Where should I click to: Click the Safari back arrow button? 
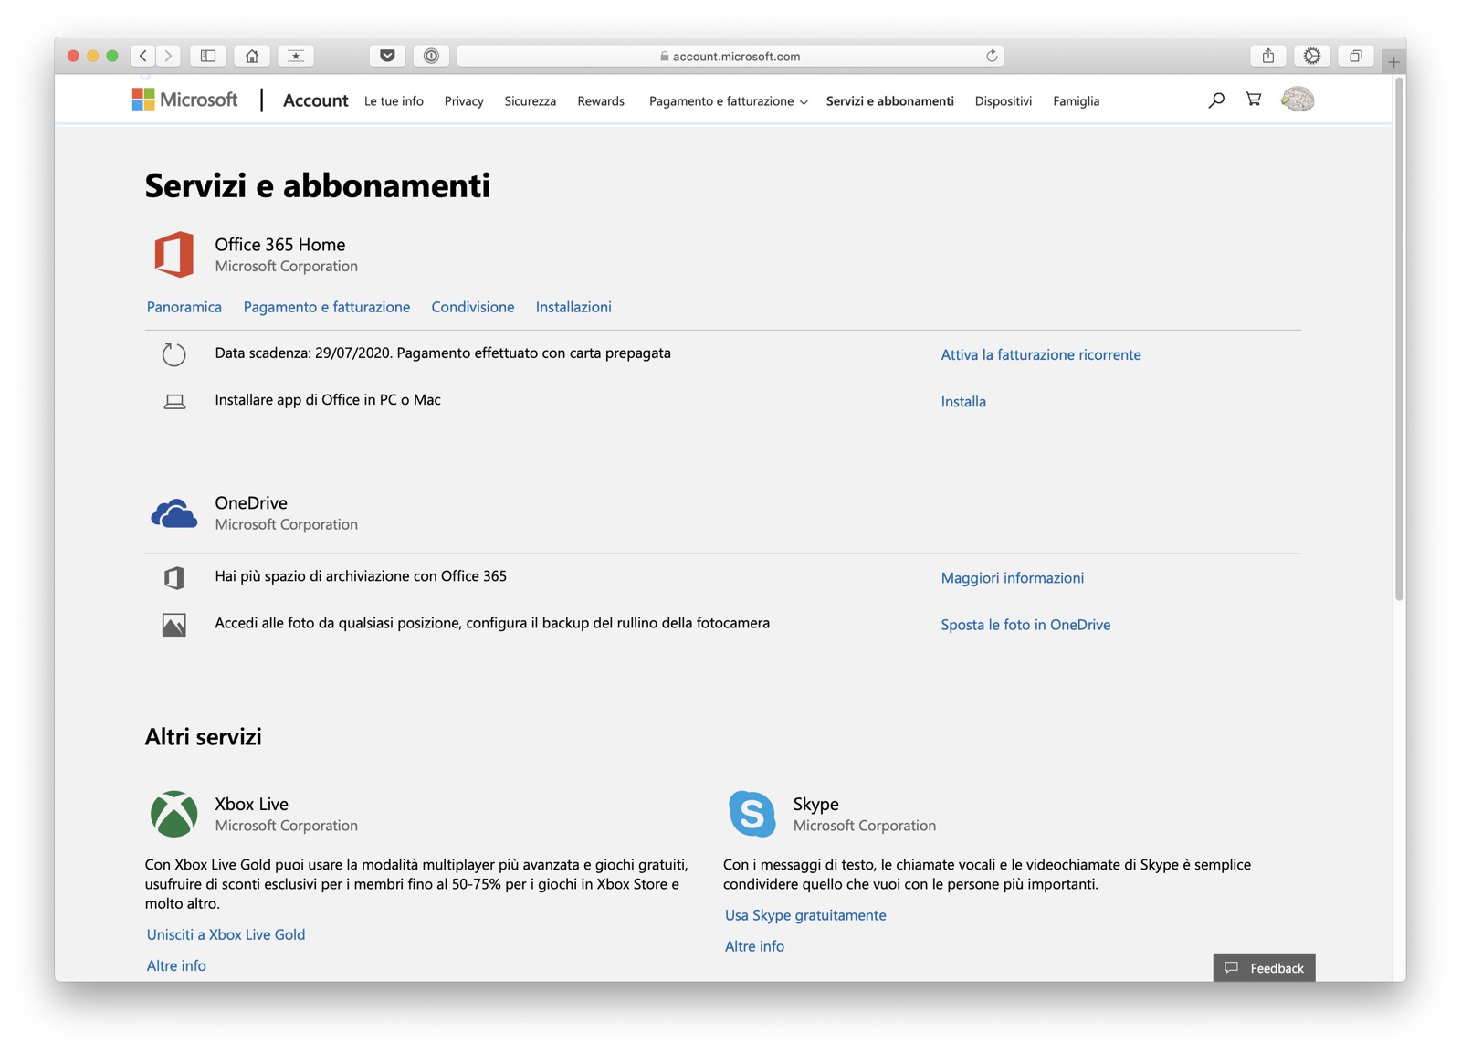click(143, 56)
